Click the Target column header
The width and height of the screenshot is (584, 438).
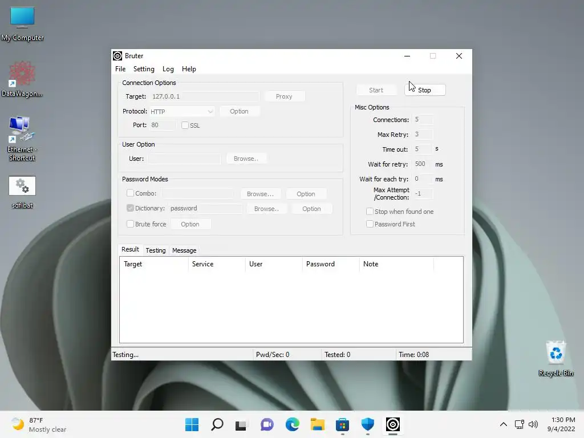pos(154,264)
